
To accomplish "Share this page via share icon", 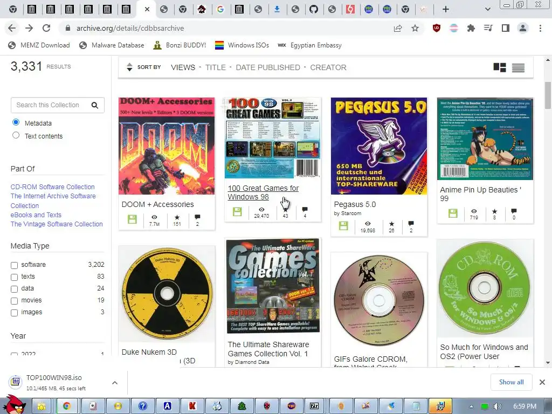I will (x=398, y=28).
